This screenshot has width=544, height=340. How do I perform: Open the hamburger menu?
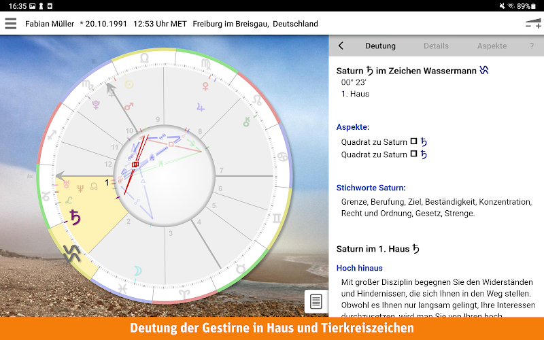point(10,23)
